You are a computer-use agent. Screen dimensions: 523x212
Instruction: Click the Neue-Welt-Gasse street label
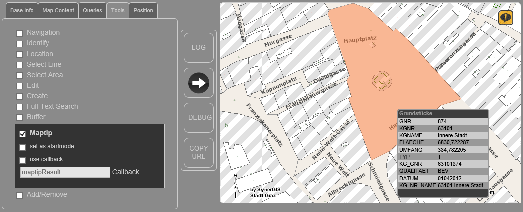[331, 140]
